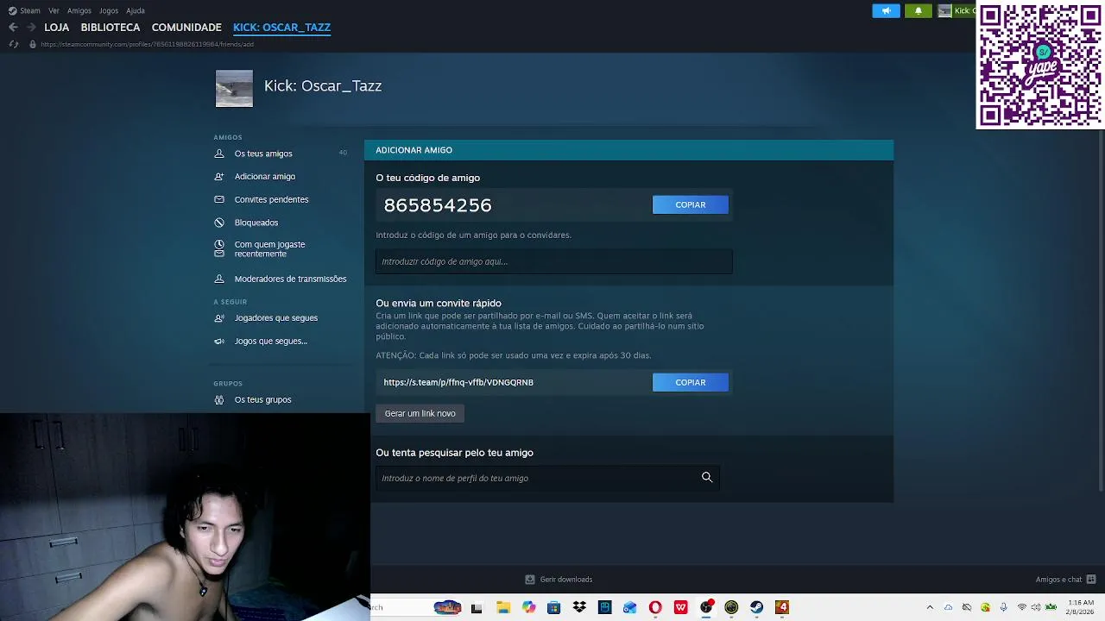Click the padlock icon beside the URL

(33, 44)
